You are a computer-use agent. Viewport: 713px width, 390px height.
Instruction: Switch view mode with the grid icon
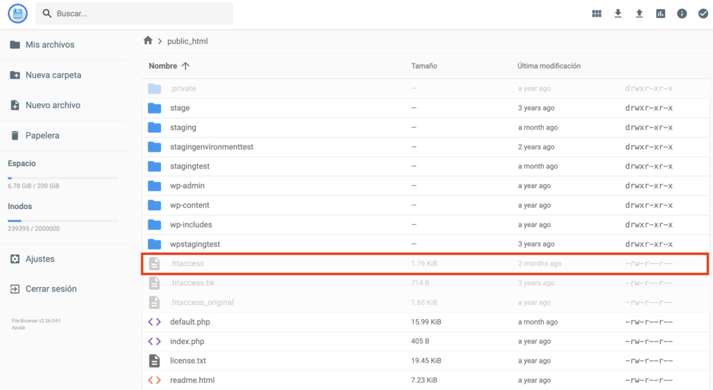coord(597,13)
